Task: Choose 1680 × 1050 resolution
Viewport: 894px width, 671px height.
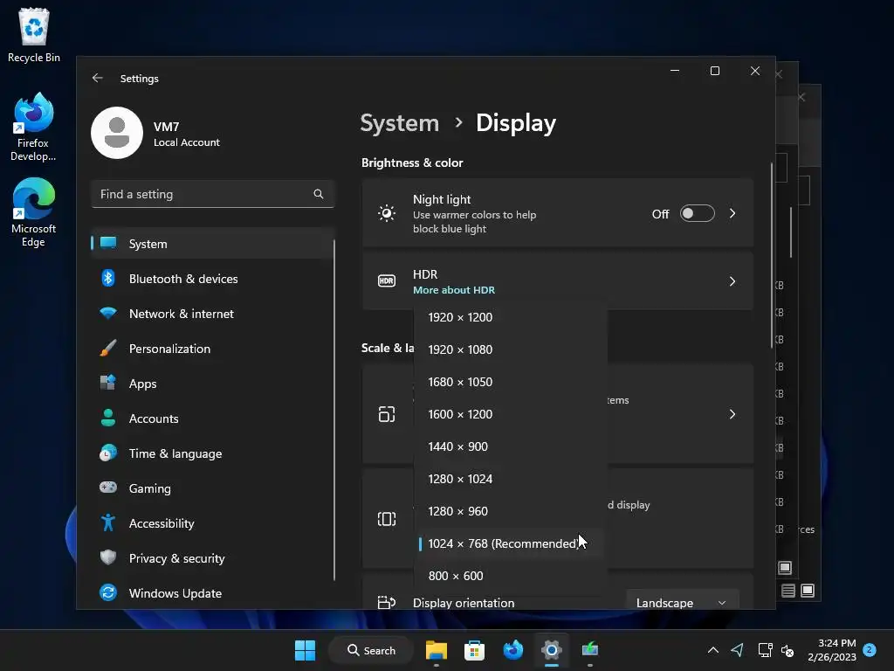Action: [x=510, y=382]
